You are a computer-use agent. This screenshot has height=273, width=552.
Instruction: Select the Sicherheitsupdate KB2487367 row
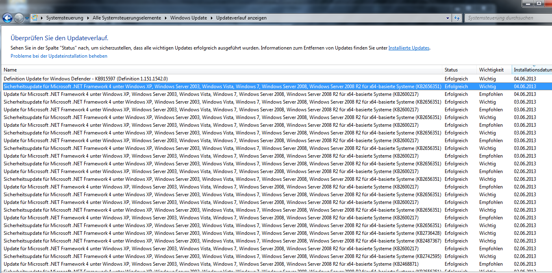tap(276, 241)
